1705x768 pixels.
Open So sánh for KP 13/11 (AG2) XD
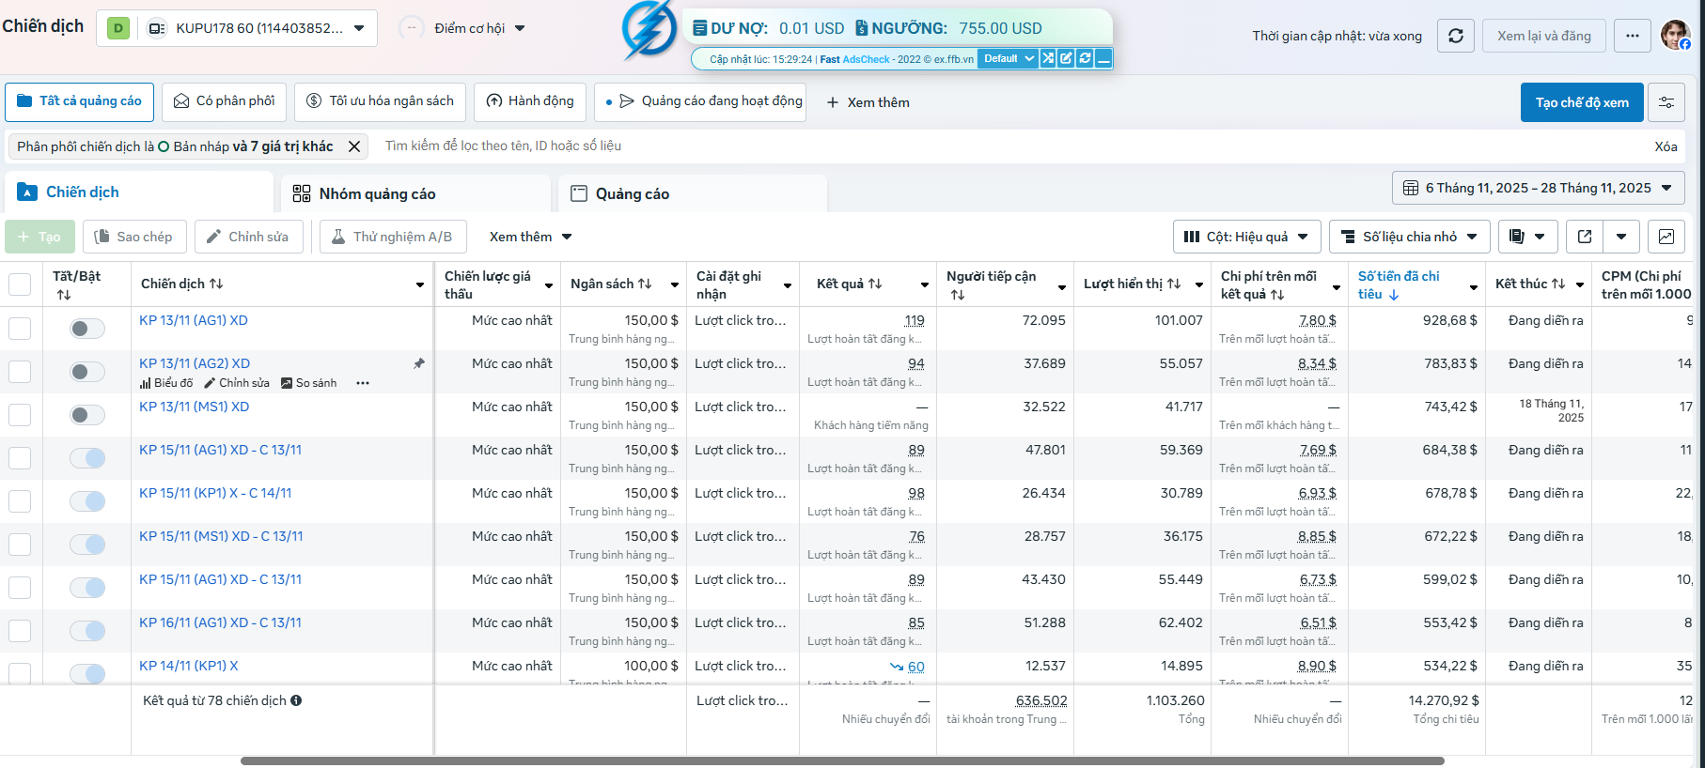308,383
